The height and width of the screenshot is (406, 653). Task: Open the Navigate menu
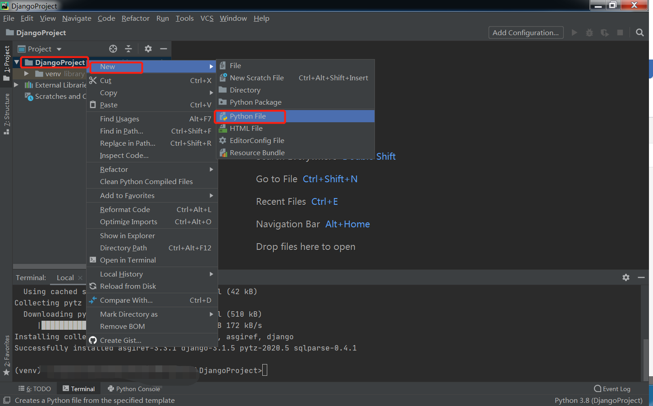(77, 18)
